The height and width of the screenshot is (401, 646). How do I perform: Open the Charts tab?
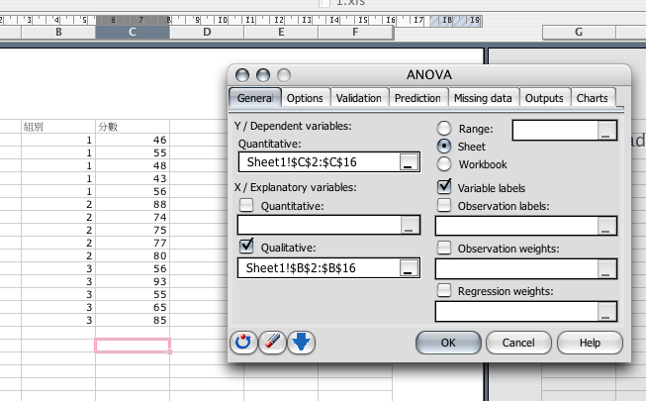(593, 98)
